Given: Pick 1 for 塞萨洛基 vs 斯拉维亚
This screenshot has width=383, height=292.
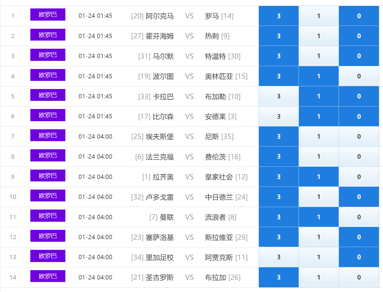Looking at the screenshot, I should click(319, 237).
